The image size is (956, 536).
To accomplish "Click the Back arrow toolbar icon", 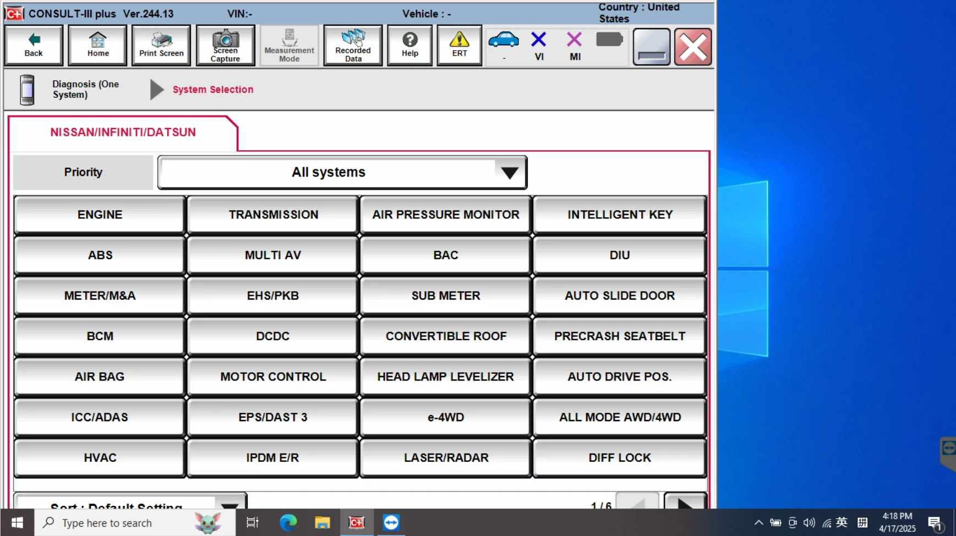I will click(34, 45).
